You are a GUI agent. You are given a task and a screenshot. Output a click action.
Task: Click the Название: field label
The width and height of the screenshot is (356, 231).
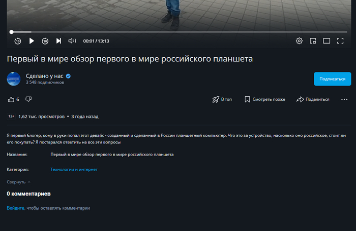[17, 155]
